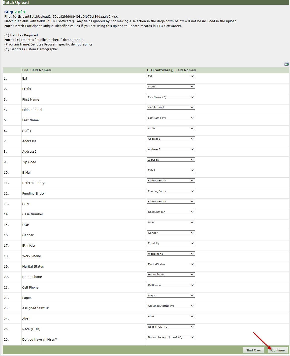This screenshot has width=290, height=356.
Task: Open the FirstName (*) dropdown
Action: coord(171,97)
